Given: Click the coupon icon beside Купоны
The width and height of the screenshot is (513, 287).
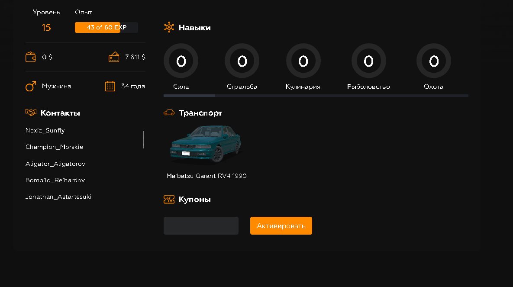Looking at the screenshot, I should click(169, 200).
